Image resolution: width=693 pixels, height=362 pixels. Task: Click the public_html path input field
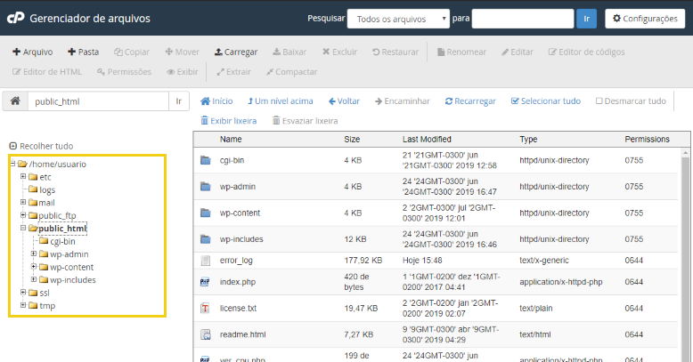[98, 101]
